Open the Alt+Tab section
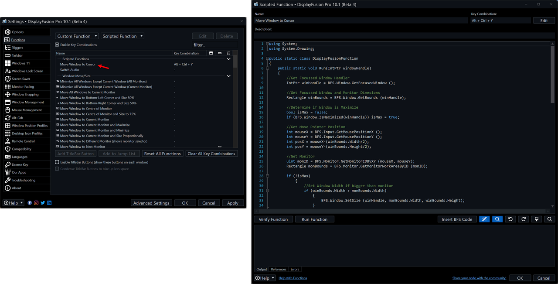558x284 pixels. pyautogui.click(x=27, y=118)
